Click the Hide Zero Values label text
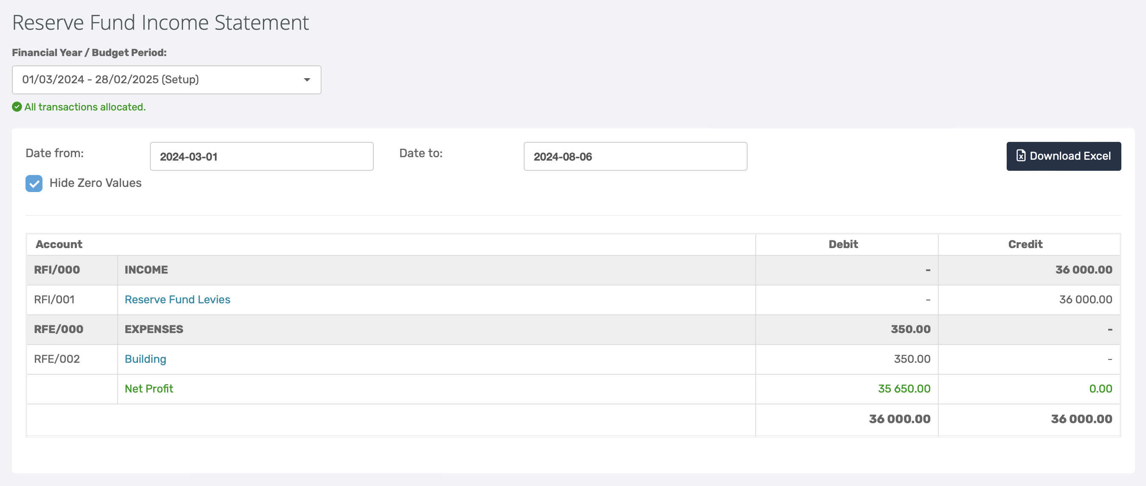The image size is (1146, 486). (x=95, y=183)
